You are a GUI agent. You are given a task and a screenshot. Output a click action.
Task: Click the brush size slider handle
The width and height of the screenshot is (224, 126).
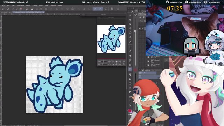coord(135,31)
